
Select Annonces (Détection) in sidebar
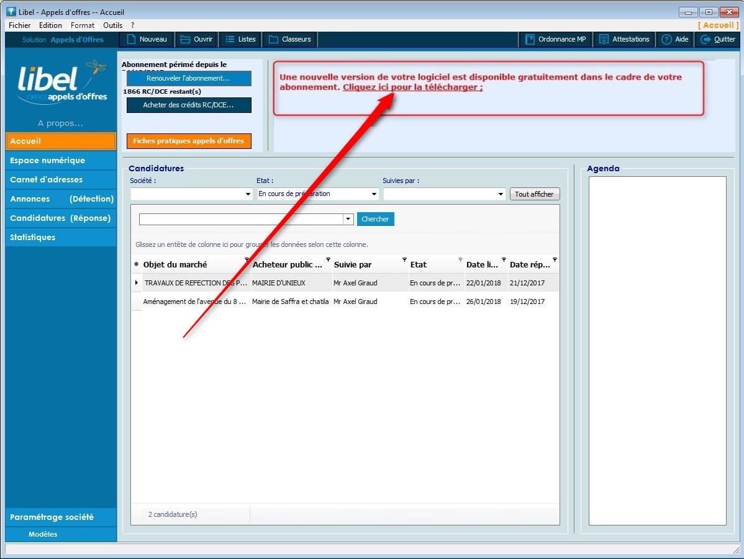pos(61,199)
